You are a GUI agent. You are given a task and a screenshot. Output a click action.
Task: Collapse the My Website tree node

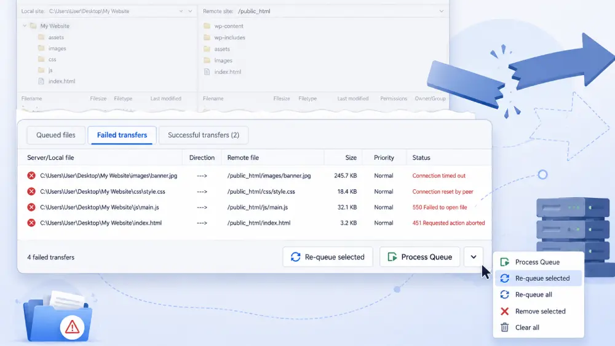coord(25,26)
